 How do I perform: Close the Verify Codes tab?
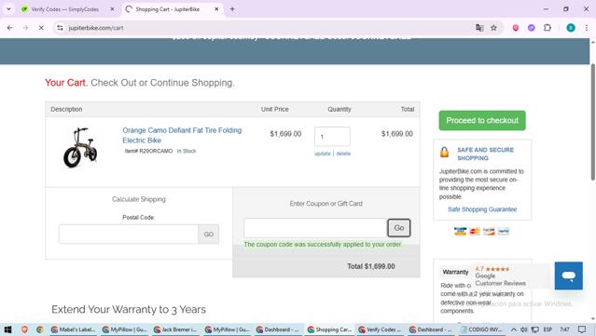pyautogui.click(x=112, y=9)
